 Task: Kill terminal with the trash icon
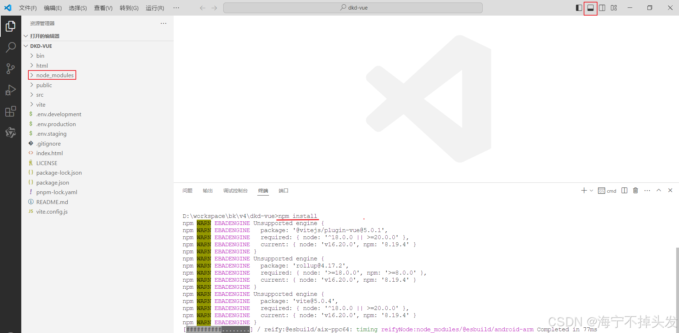click(x=635, y=191)
